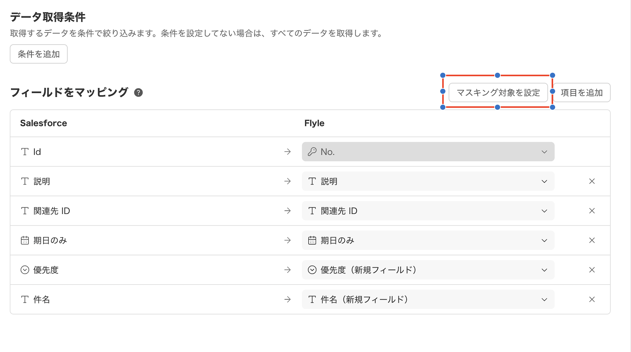Delete the 期日のみ mapping row
The height and width of the screenshot is (352, 631).
pyautogui.click(x=592, y=241)
